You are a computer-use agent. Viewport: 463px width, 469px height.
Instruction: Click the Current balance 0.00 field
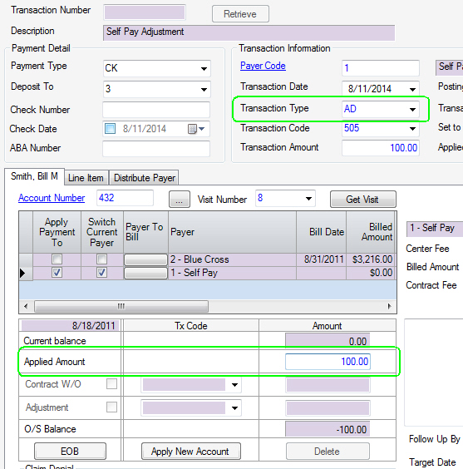(328, 341)
